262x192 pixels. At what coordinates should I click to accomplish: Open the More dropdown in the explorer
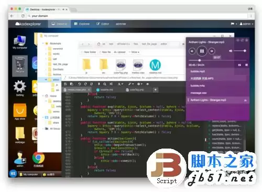point(134,52)
